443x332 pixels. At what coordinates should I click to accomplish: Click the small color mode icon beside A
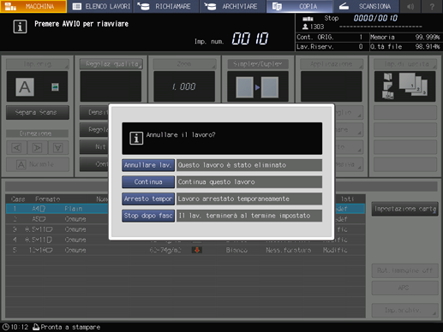55,86
